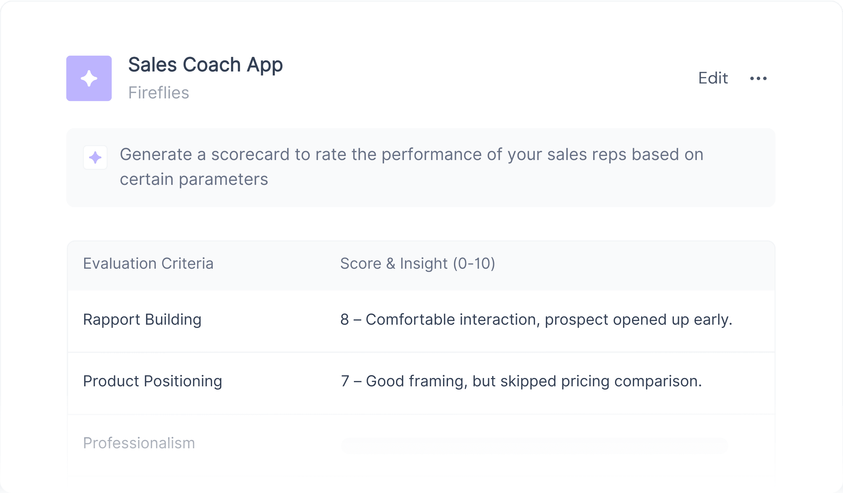843x493 pixels.
Task: Click the Rapport Building score insight text
Action: (536, 320)
